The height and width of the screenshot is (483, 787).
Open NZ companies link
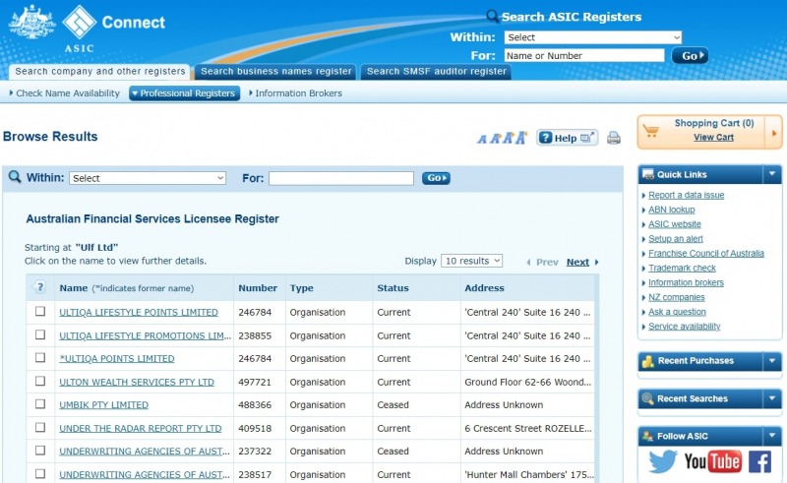(677, 297)
